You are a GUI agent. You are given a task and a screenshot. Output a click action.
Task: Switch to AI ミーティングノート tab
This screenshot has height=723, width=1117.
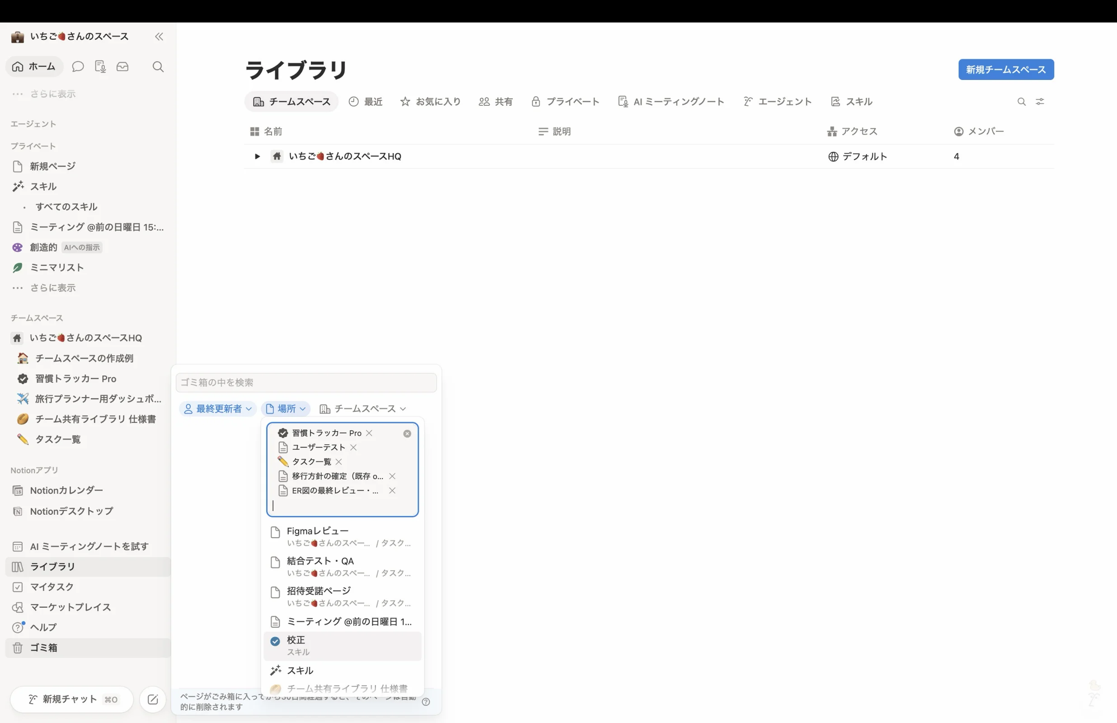(x=671, y=102)
